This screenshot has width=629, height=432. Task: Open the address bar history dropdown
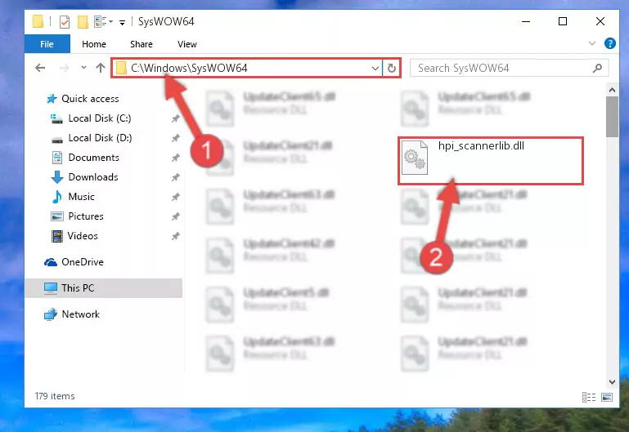pos(375,68)
